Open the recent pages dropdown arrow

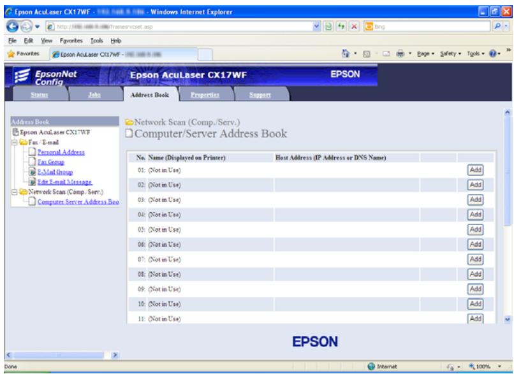click(x=38, y=27)
